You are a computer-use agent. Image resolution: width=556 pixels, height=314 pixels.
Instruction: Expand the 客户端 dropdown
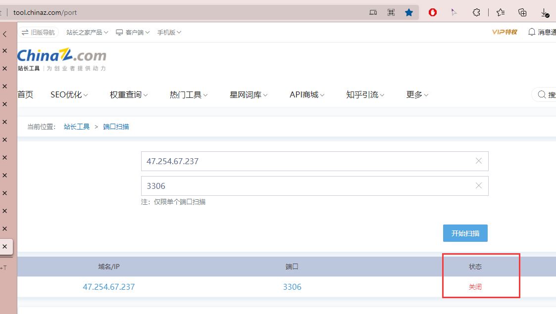pos(133,33)
